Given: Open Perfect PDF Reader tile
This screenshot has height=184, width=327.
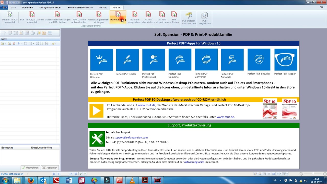Looking at the screenshot, I should click(x=286, y=60).
